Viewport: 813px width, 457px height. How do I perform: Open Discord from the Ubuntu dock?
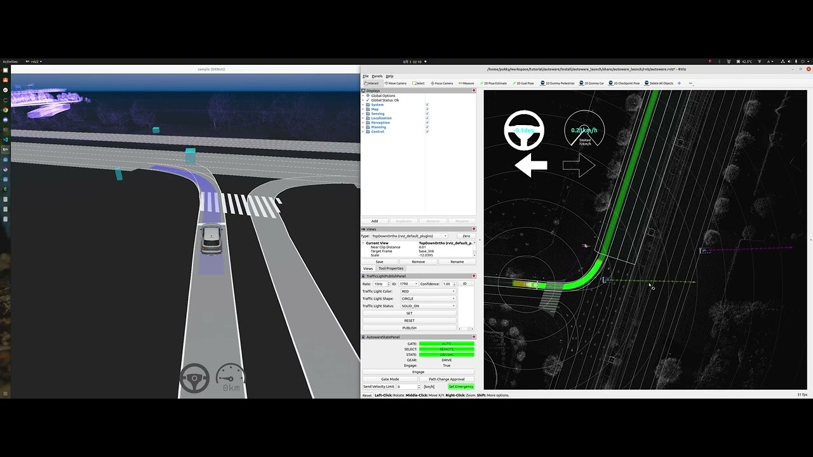[5, 120]
